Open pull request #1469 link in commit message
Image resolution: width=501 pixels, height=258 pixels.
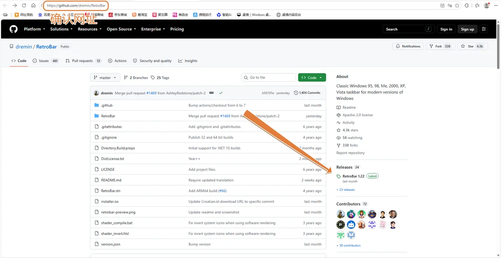(x=151, y=93)
